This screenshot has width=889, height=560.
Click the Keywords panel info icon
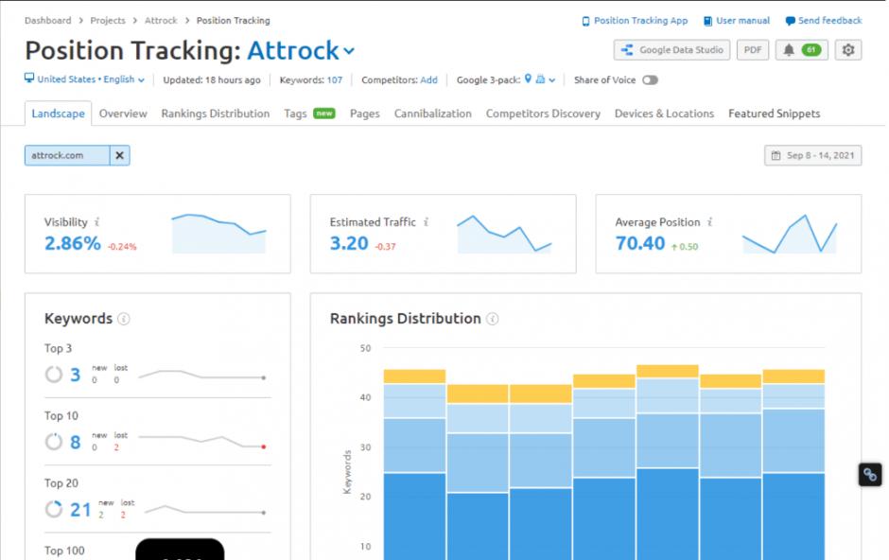tap(124, 320)
